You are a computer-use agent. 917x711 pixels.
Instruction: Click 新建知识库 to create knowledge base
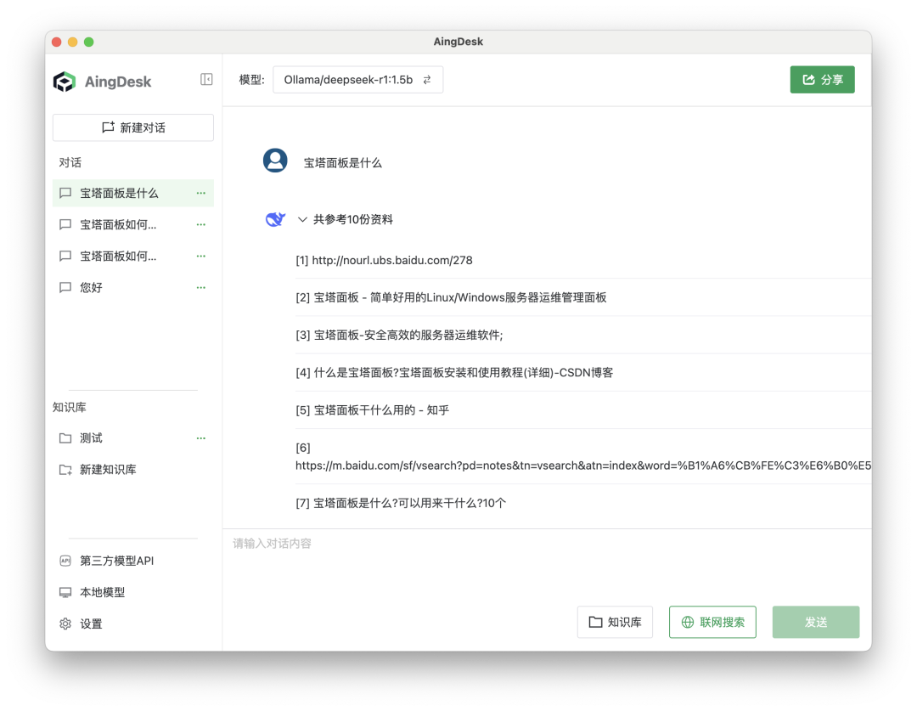click(108, 470)
